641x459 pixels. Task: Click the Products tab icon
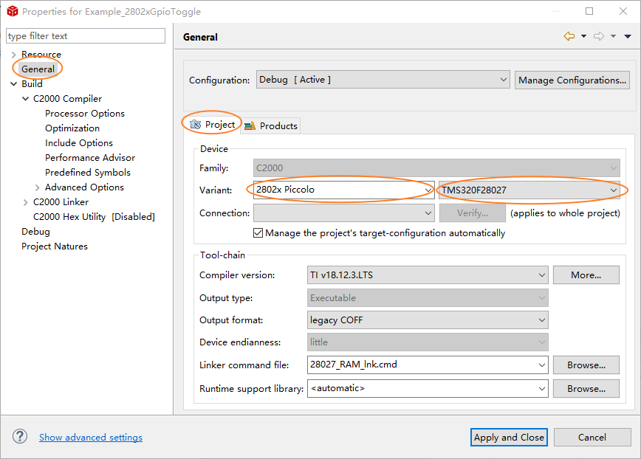[x=251, y=125]
